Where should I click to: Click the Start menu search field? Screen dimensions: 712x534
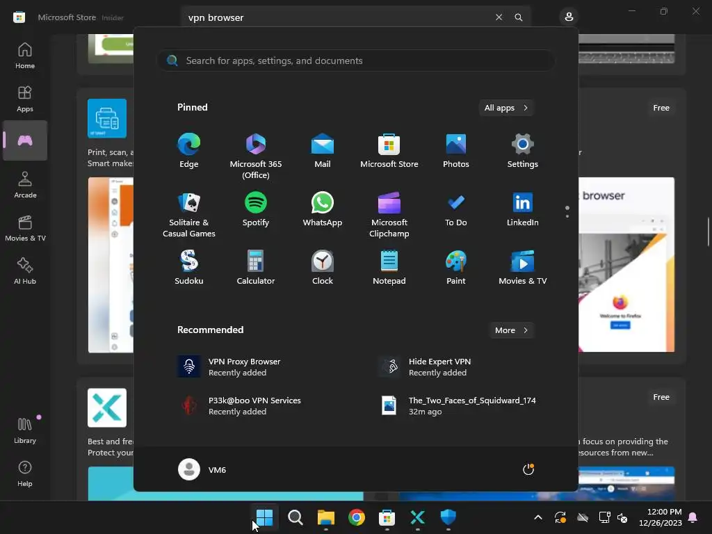[x=355, y=60]
